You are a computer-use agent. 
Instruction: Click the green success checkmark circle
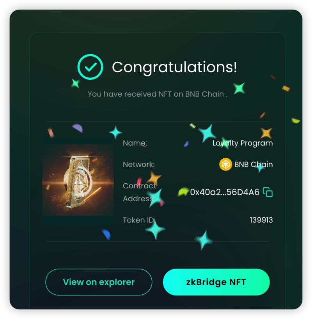[90, 67]
